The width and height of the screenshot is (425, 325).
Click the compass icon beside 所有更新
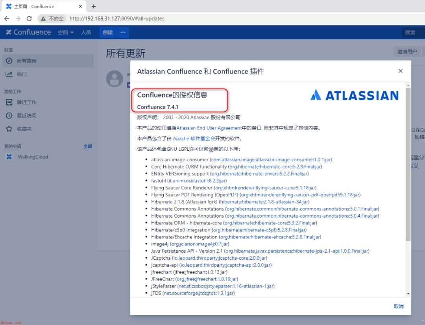click(9, 61)
